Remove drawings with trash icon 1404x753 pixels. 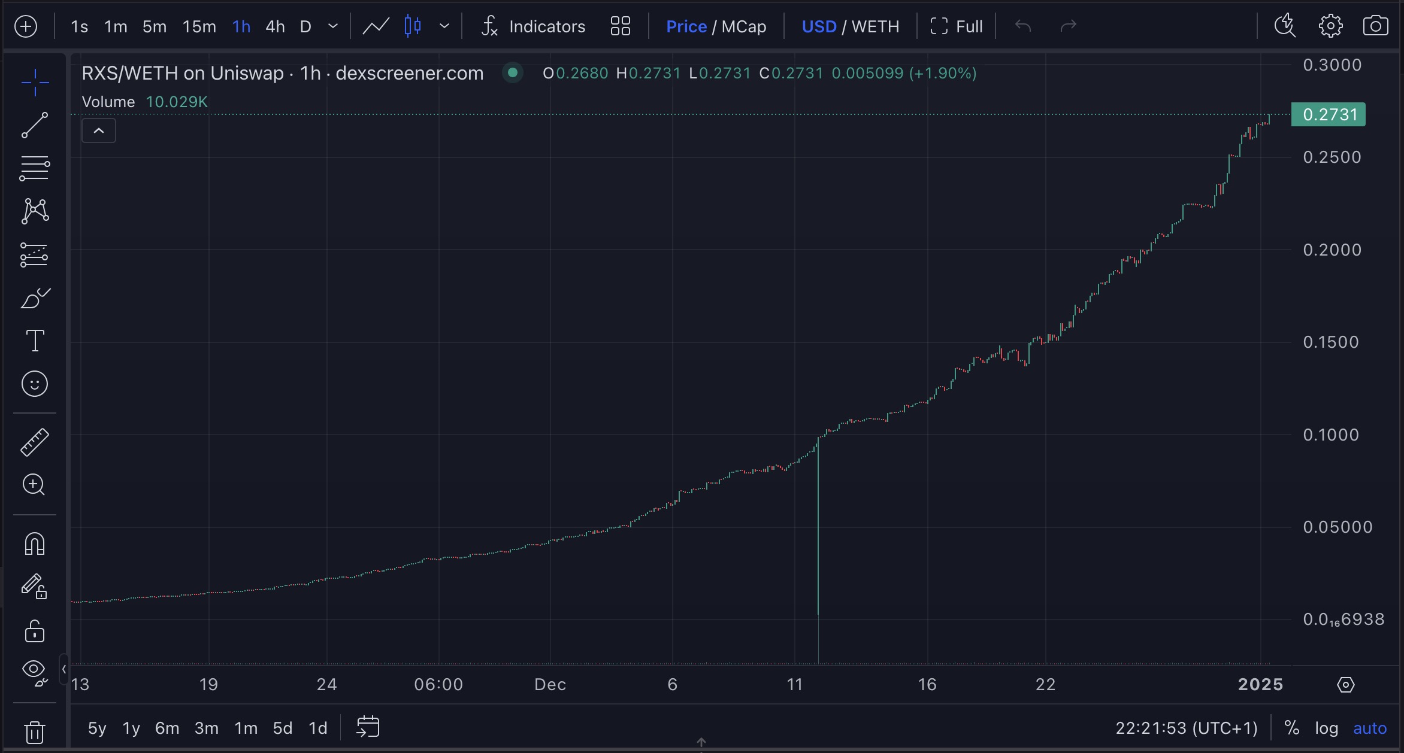pyautogui.click(x=35, y=731)
